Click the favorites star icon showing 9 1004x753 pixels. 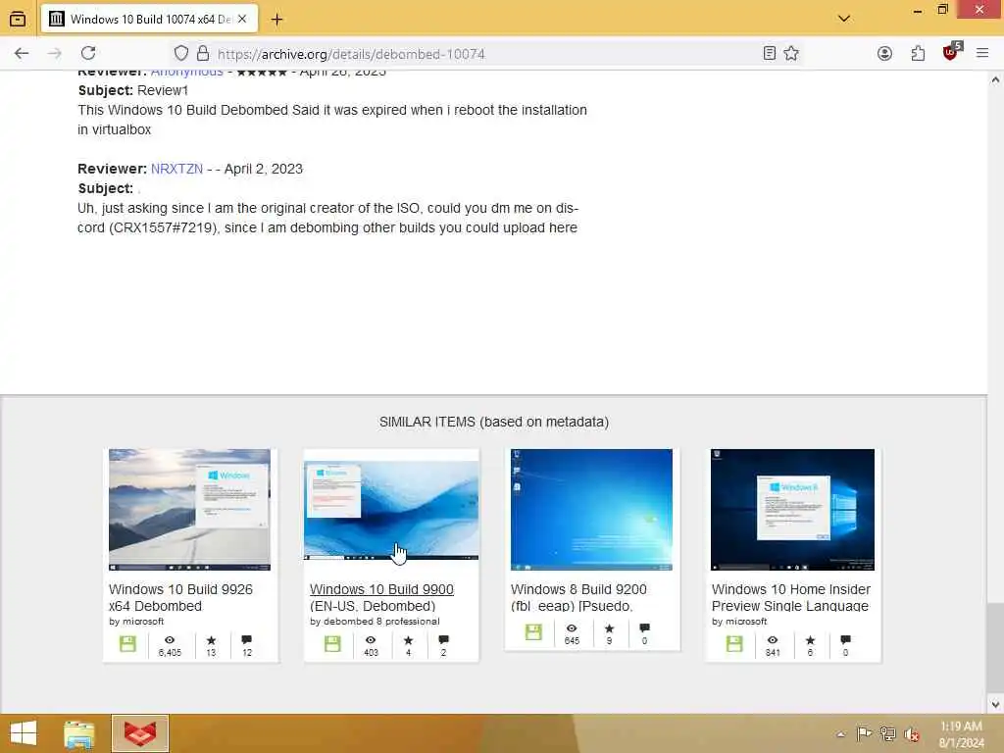click(610, 628)
